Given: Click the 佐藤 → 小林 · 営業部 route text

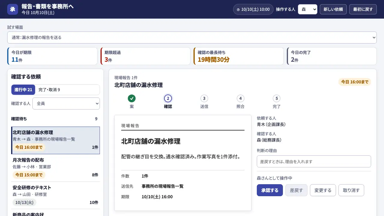Looking at the screenshot, I should click(32, 167).
